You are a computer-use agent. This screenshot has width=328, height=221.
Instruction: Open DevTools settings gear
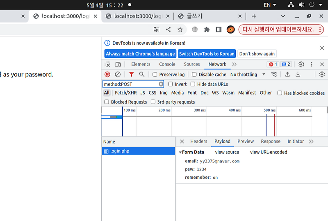pyautogui.click(x=301, y=64)
